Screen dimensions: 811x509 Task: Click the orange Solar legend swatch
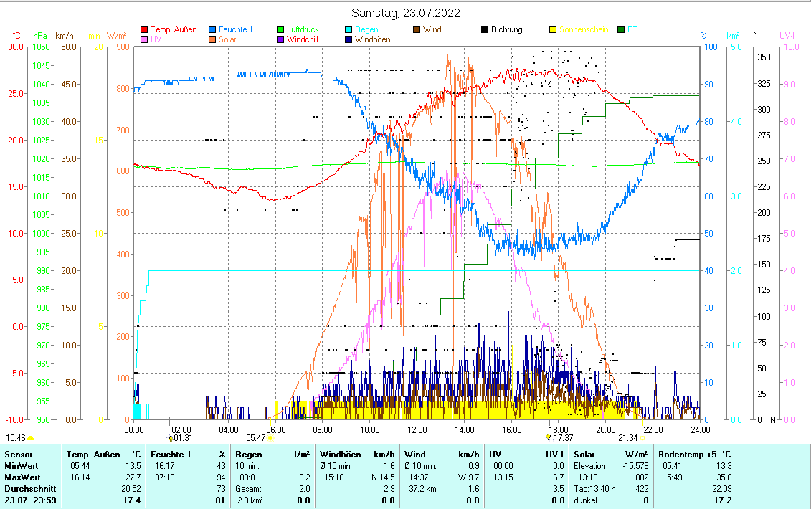point(213,39)
